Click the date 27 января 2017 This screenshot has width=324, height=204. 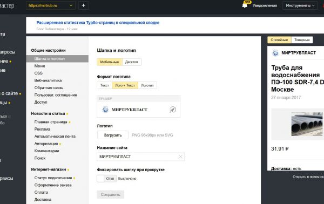(286, 98)
